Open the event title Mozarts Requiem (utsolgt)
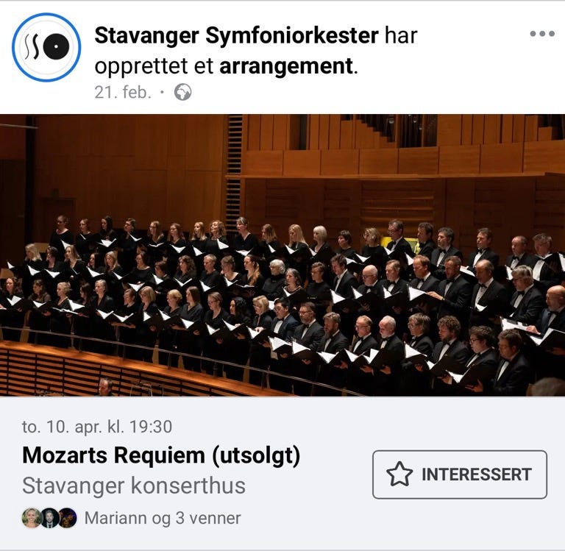The width and height of the screenshot is (565, 551). pyautogui.click(x=161, y=455)
